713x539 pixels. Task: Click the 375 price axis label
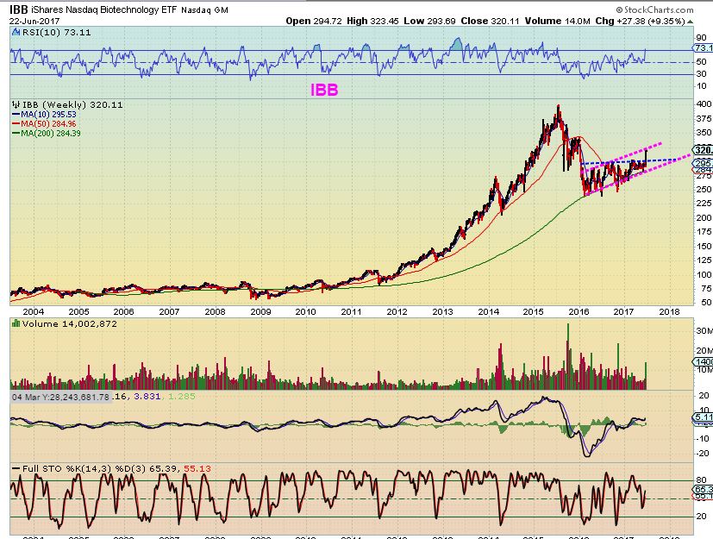pos(704,118)
